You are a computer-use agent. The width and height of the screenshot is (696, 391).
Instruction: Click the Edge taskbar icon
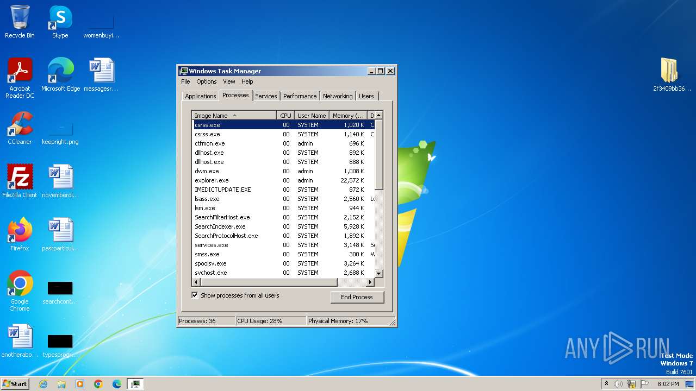pyautogui.click(x=117, y=384)
